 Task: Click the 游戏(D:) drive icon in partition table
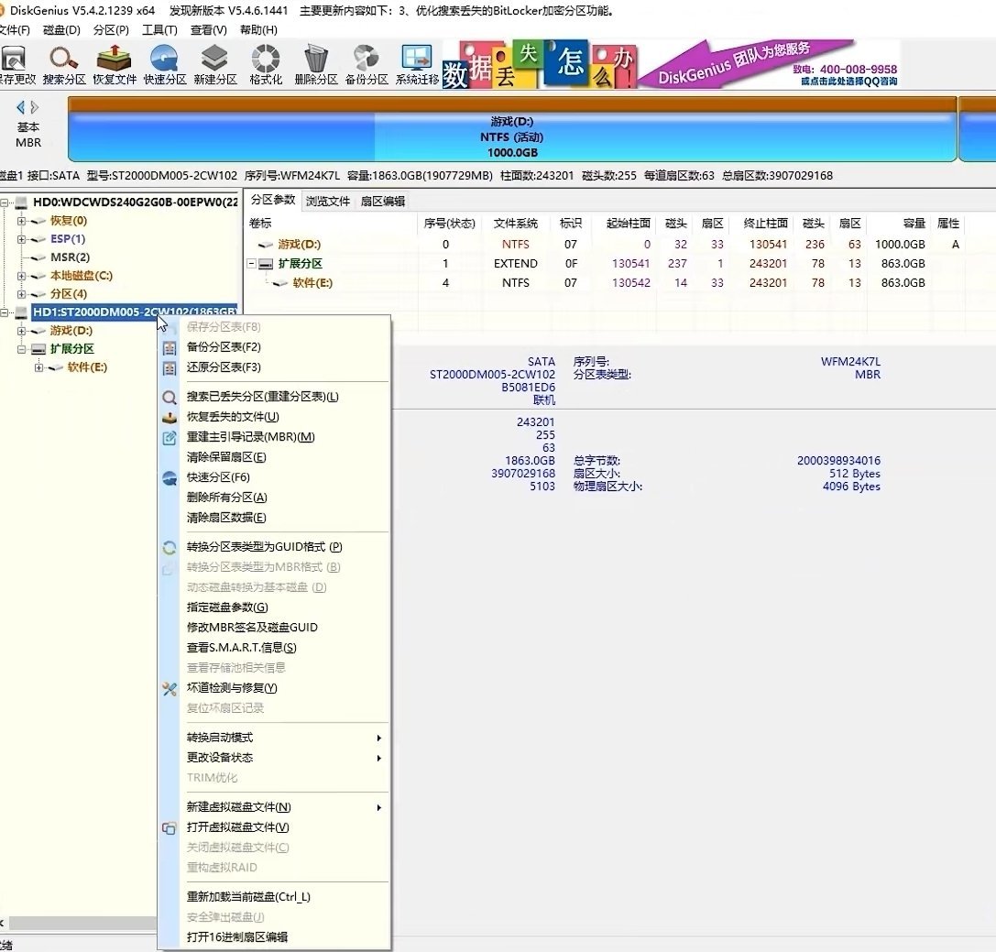click(265, 245)
